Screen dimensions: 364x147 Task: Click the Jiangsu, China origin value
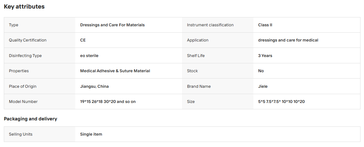94,86
